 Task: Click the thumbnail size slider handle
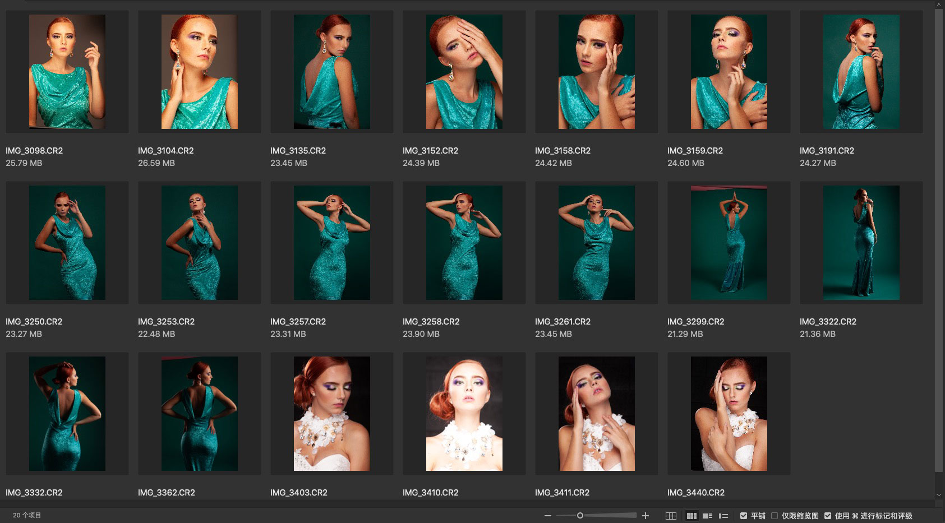coord(580,516)
